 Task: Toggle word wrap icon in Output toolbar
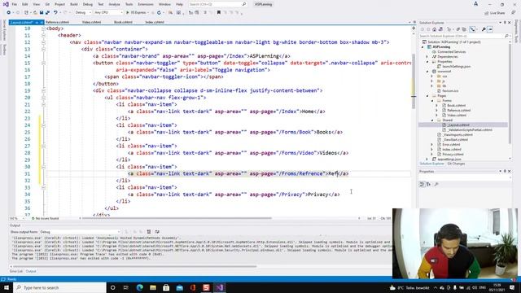(157, 231)
